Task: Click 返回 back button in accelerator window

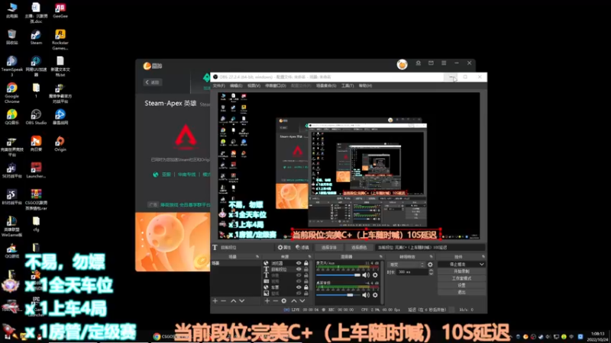Action: pyautogui.click(x=152, y=82)
